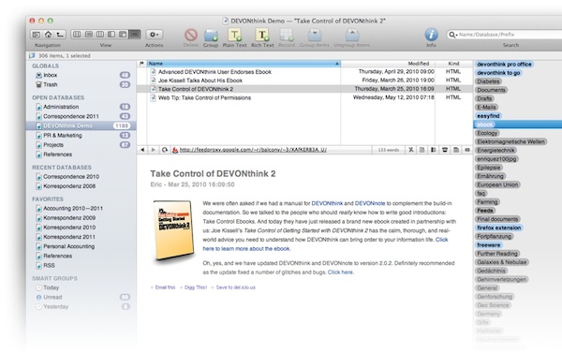Image resolution: width=562 pixels, height=353 pixels.
Task: Toggle the ebook tag filter
Action: [484, 125]
